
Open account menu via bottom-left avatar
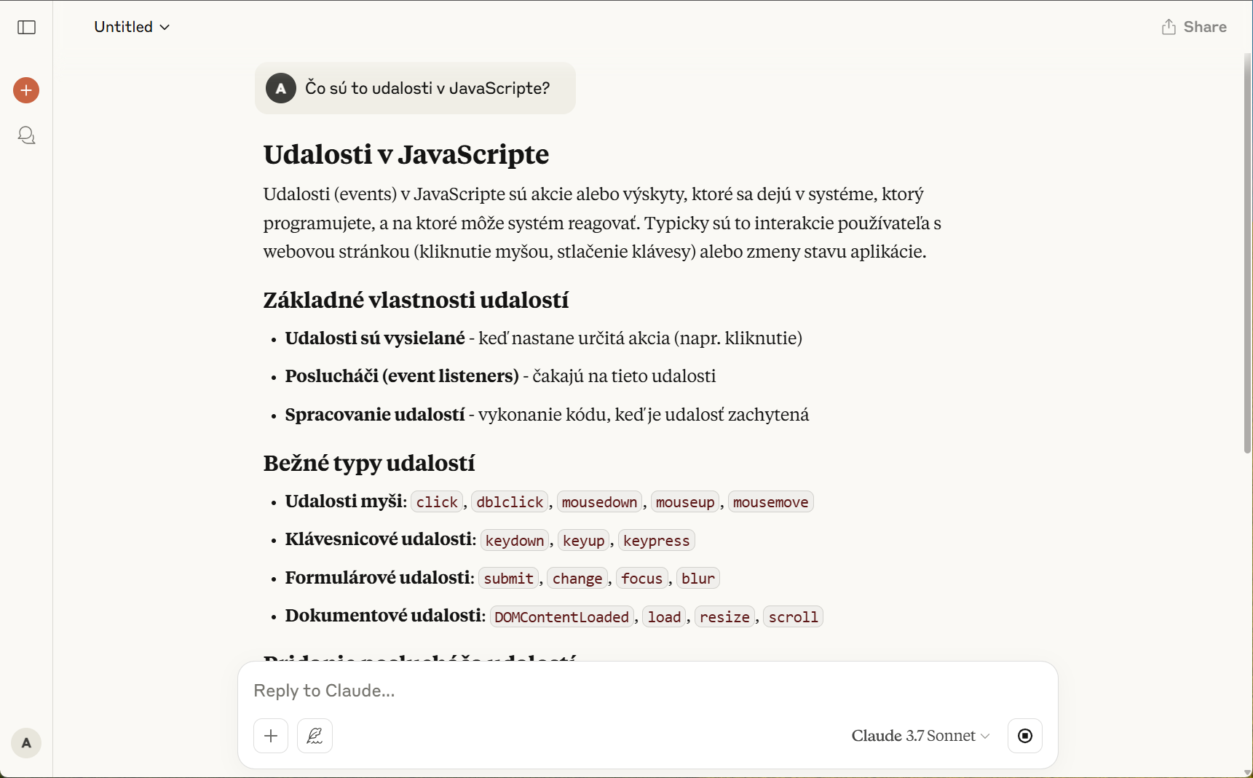tap(26, 743)
